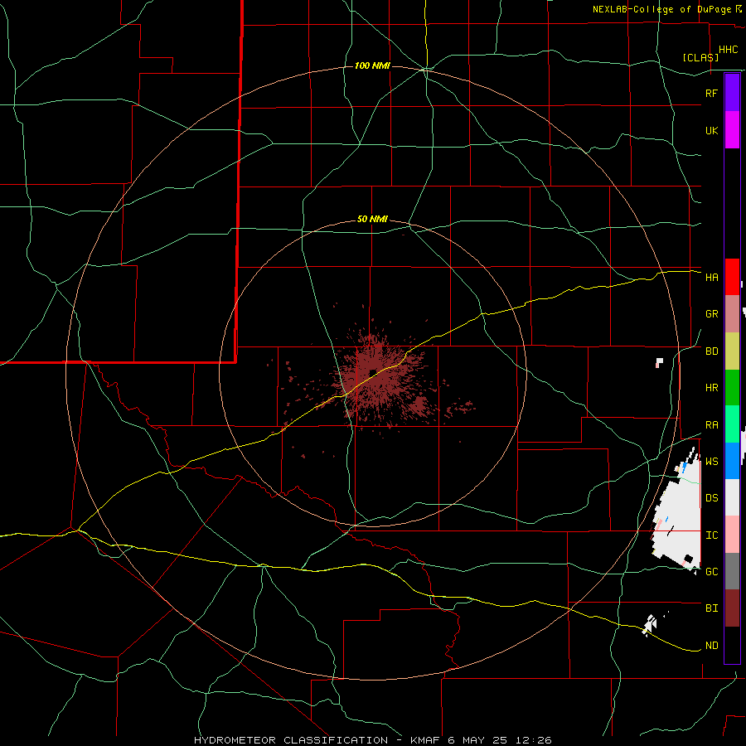Click the HR legend label
746x746 pixels.
click(711, 388)
